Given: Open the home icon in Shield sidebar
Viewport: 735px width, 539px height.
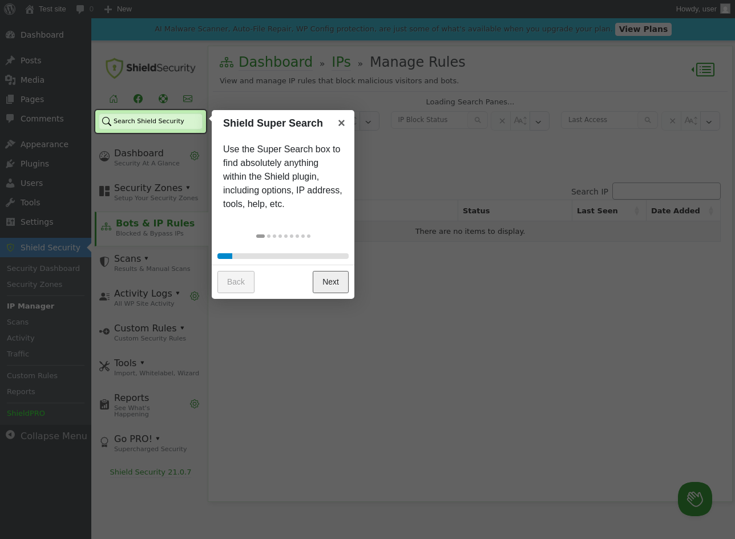Looking at the screenshot, I should tap(114, 99).
